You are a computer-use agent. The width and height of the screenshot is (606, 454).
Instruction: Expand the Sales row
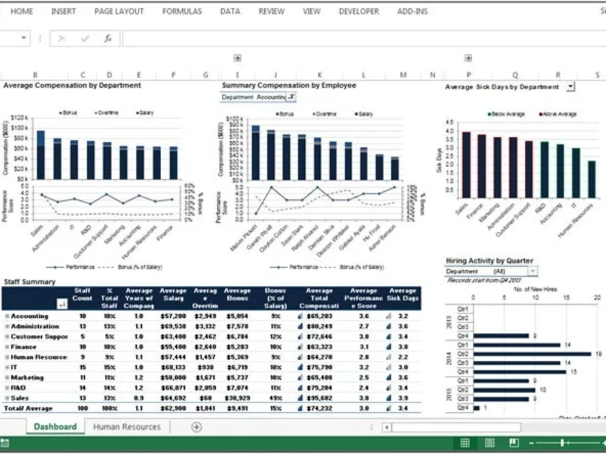tap(7, 398)
